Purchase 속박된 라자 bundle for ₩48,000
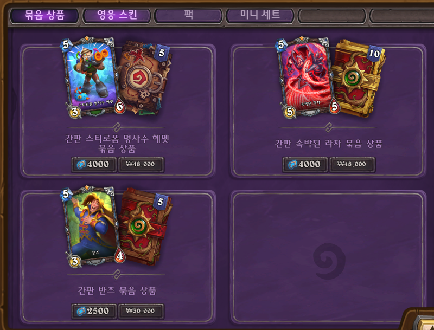The width and height of the screenshot is (434, 330). pos(352,165)
